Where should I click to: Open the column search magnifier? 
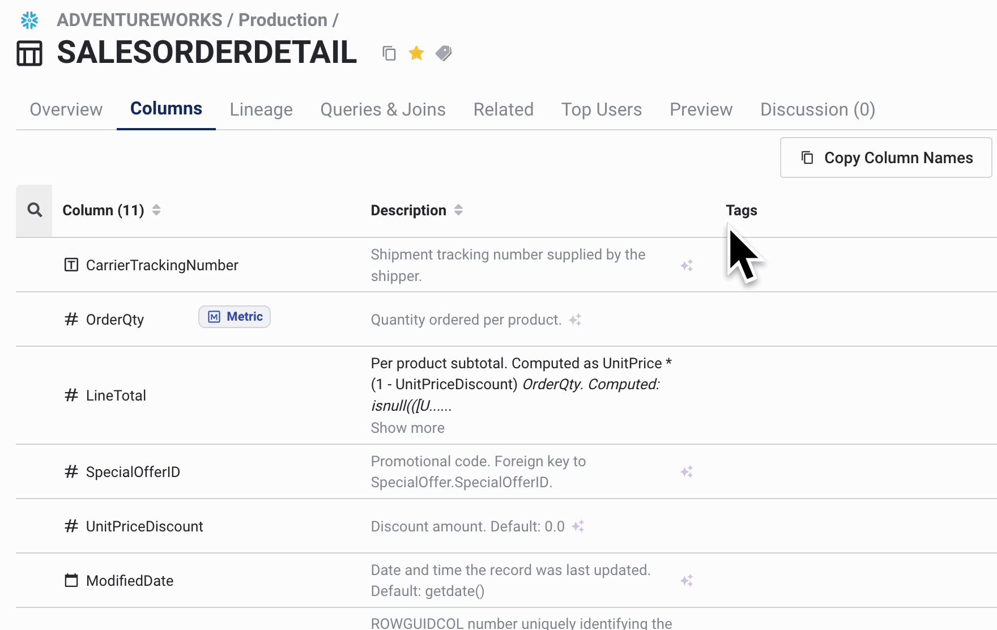35,210
